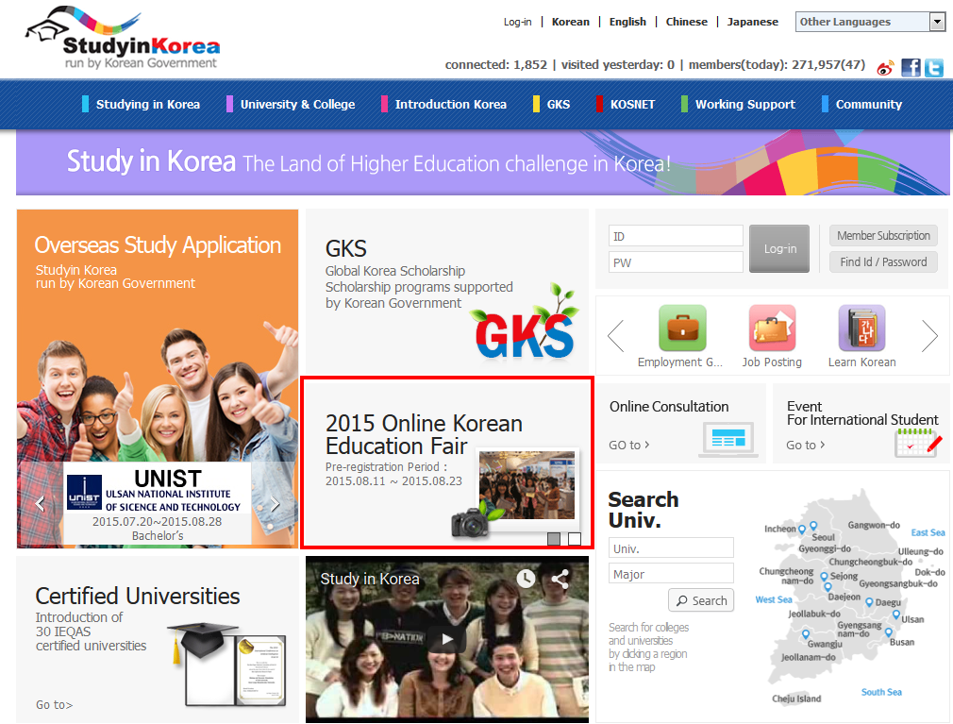The image size is (953, 724).
Task: Play the Study in Korea video
Action: click(x=446, y=639)
